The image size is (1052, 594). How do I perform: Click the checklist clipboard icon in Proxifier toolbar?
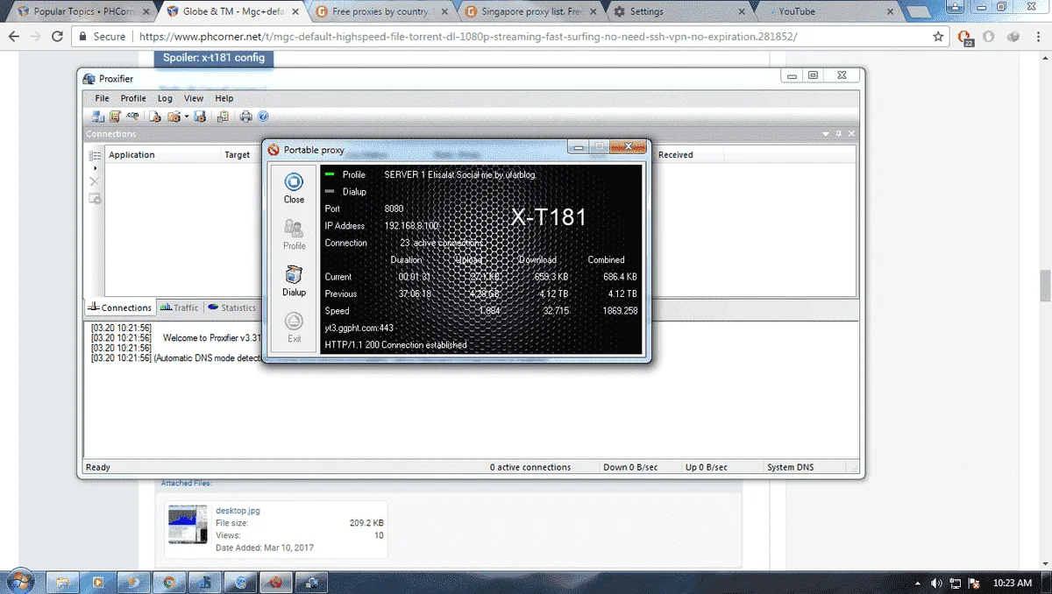[223, 117]
